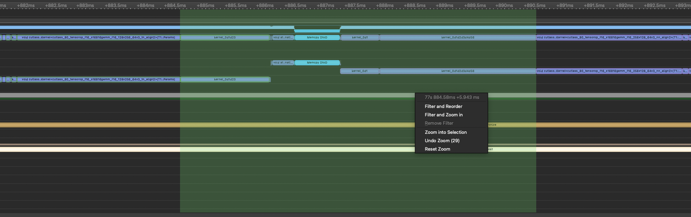This screenshot has height=217, width=691.
Task: Select the small k... block left of the lower-row cutlass tn_align2 kernel
Action: pyautogui.click(x=14, y=79)
